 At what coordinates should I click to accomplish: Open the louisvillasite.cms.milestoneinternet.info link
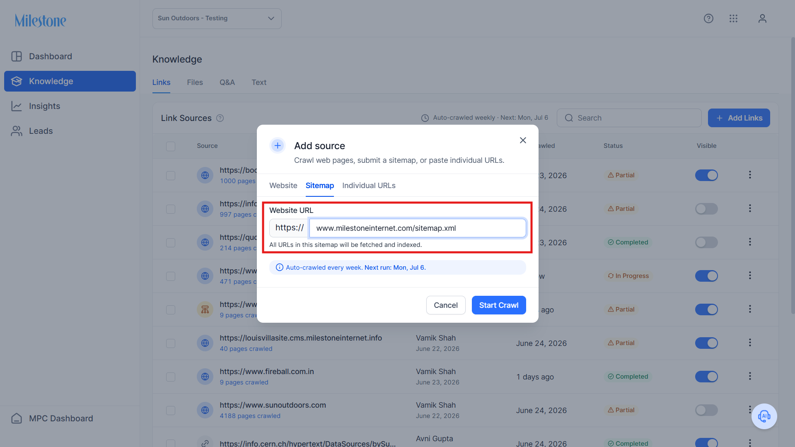click(301, 338)
